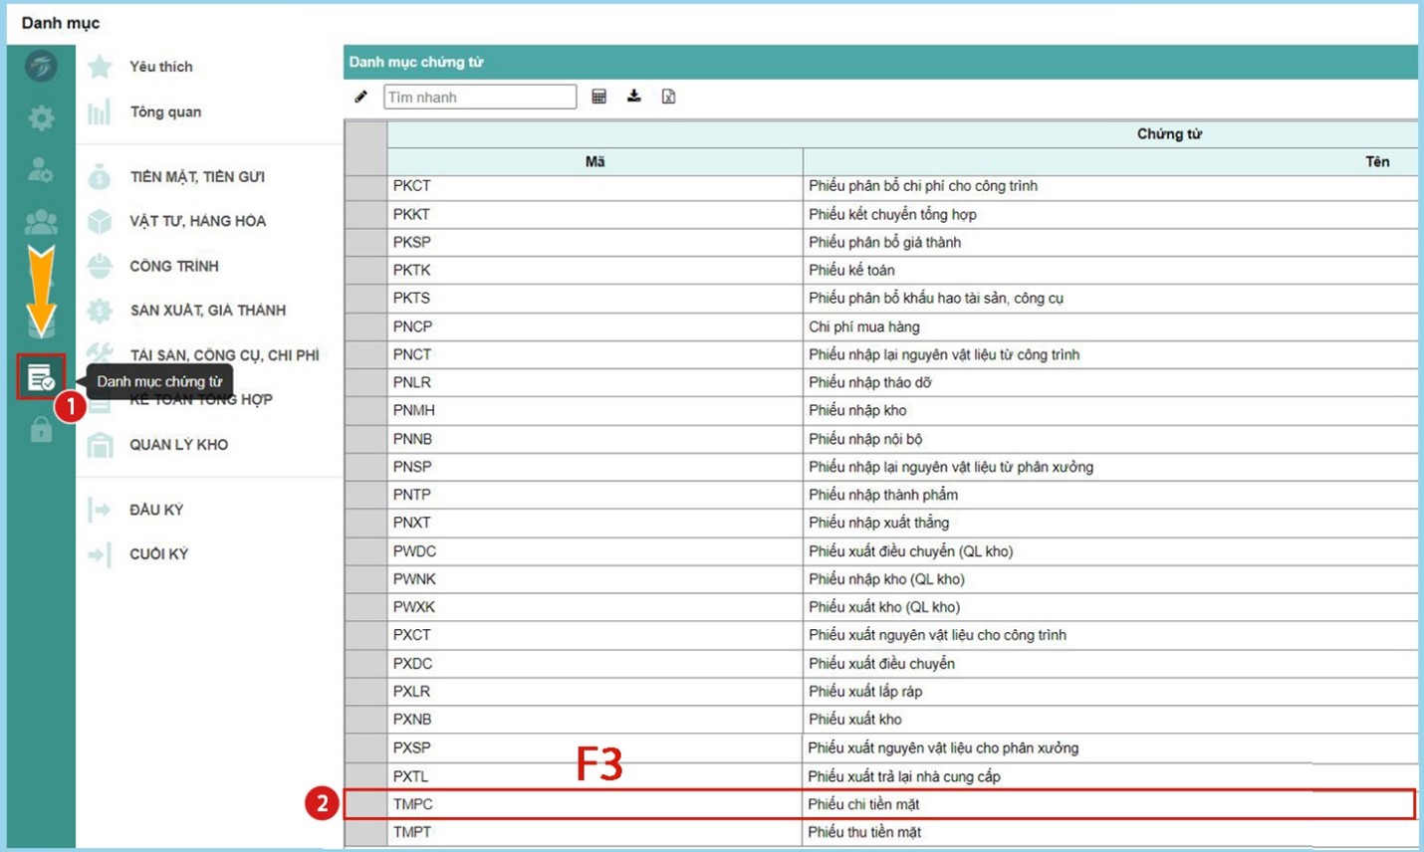The width and height of the screenshot is (1424, 852).
Task: Select the TMPC Phiếu chi tiền mặt row
Action: pos(864,804)
